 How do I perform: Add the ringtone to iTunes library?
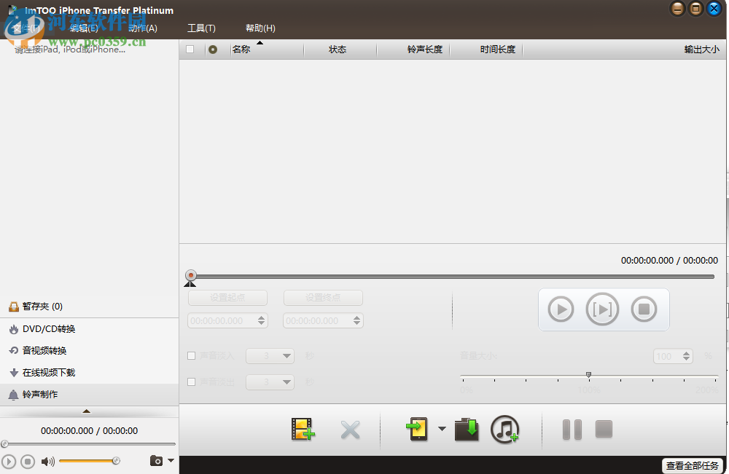(x=504, y=430)
